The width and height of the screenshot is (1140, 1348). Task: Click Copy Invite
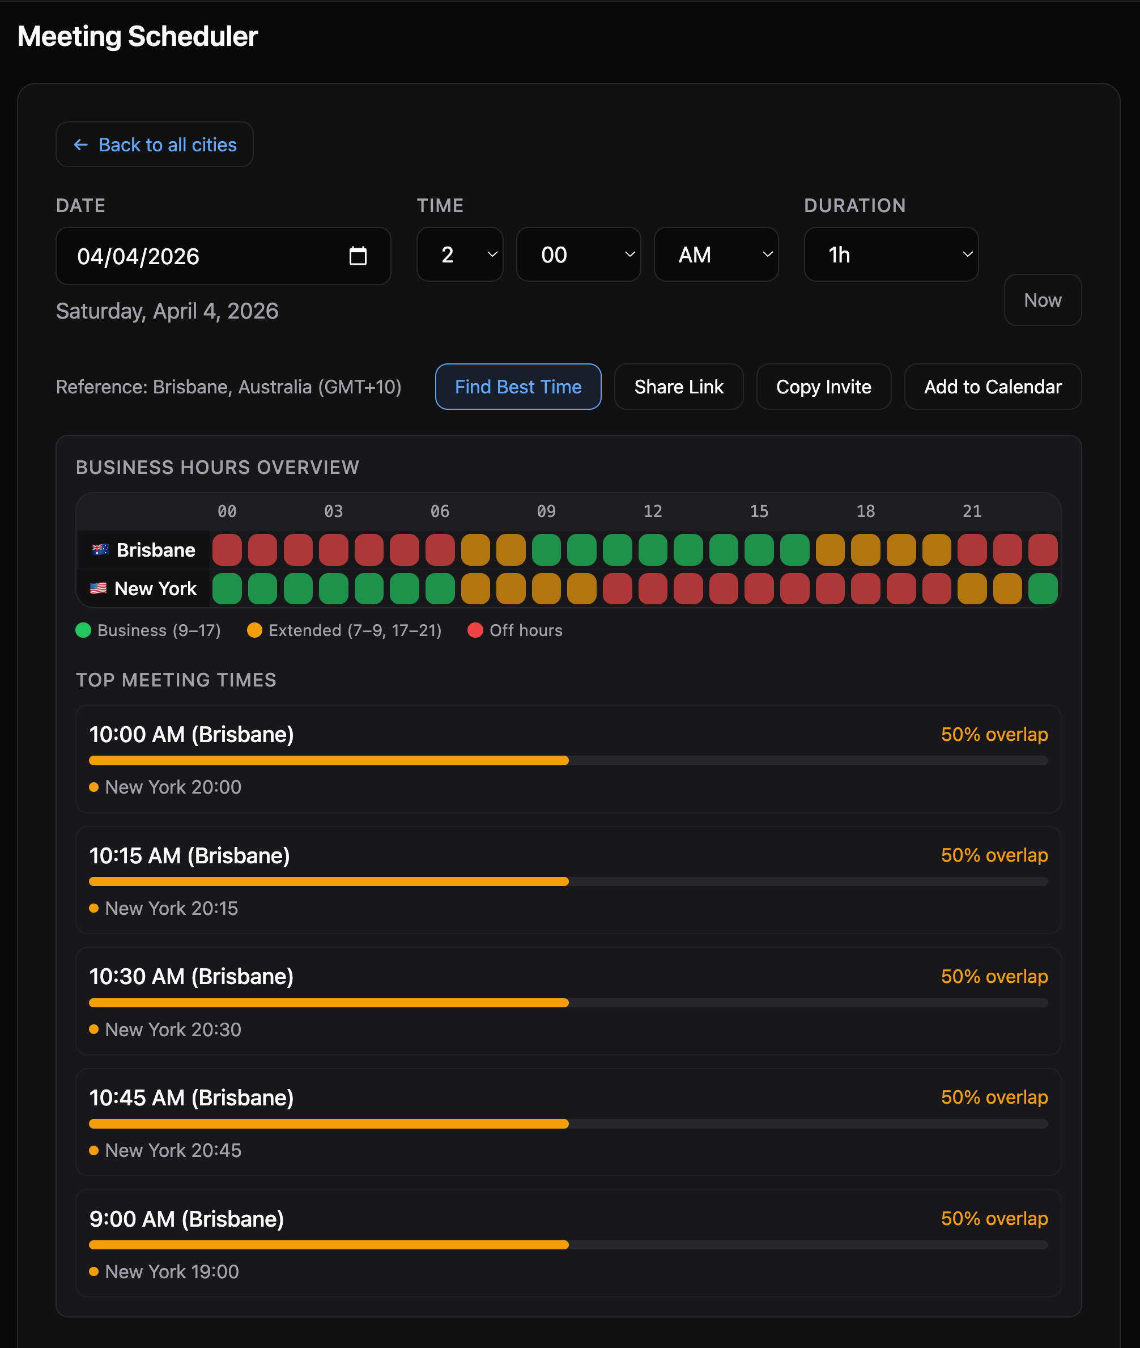823,387
